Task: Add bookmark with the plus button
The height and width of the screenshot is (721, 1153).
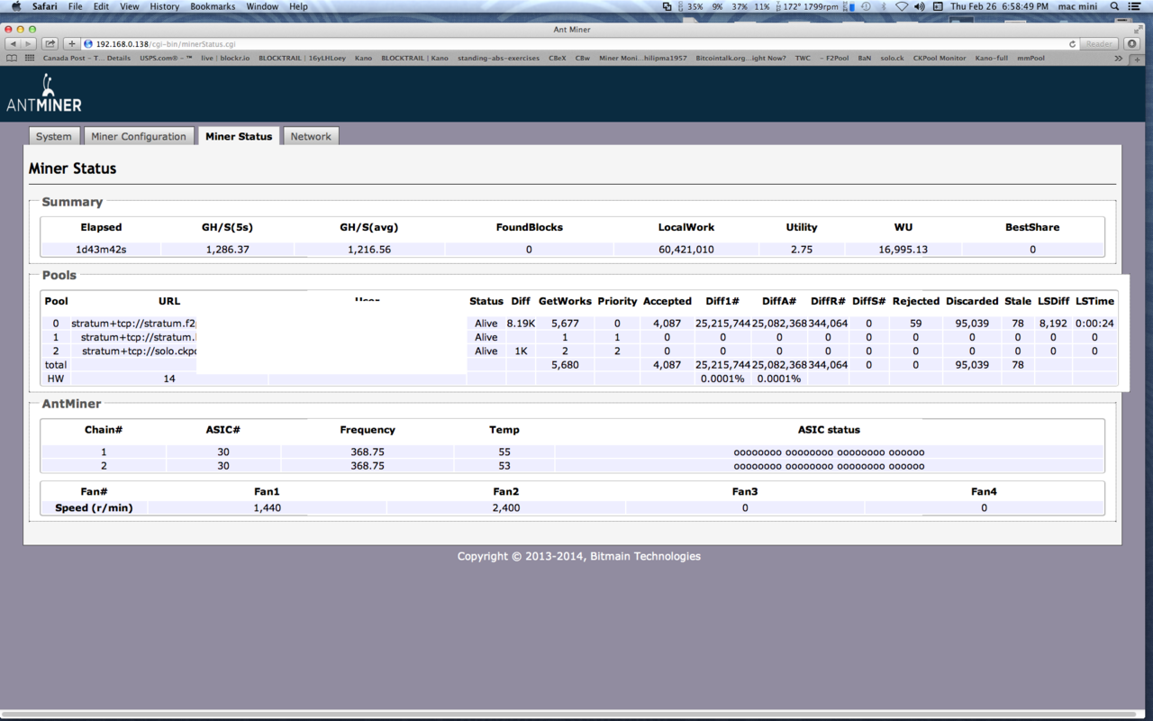Action: (x=72, y=43)
